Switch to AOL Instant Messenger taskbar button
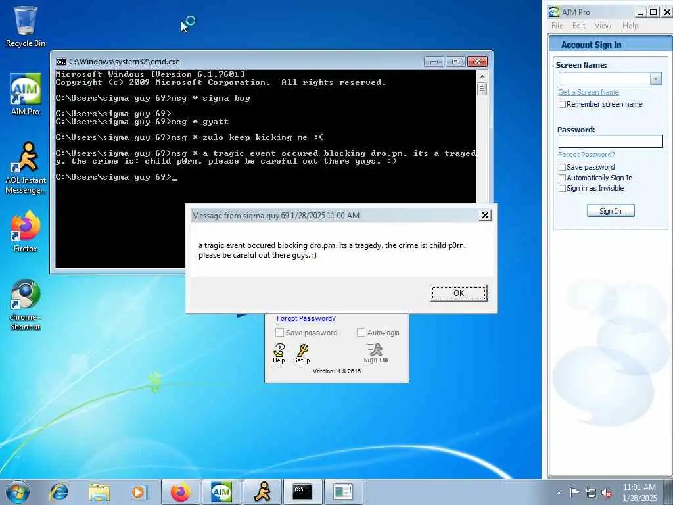This screenshot has height=505, width=673. [262, 492]
